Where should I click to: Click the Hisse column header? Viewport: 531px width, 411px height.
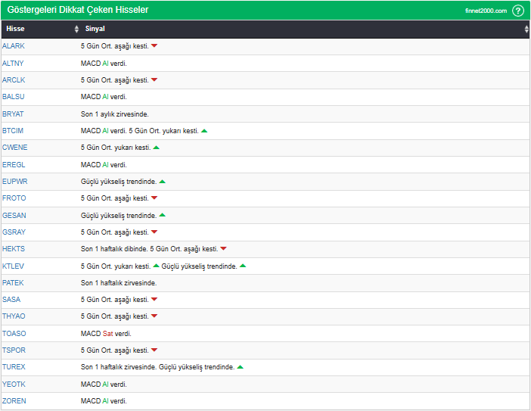point(15,29)
